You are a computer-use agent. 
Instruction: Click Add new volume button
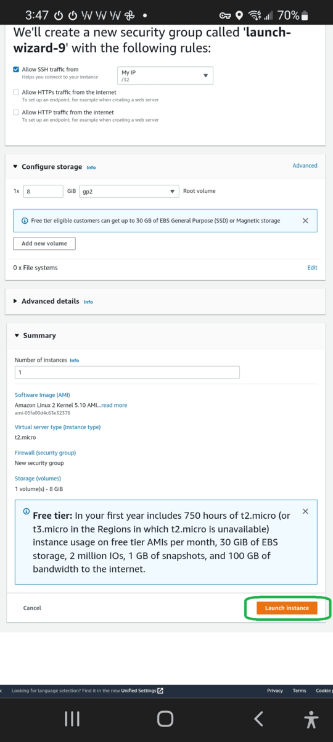(44, 244)
